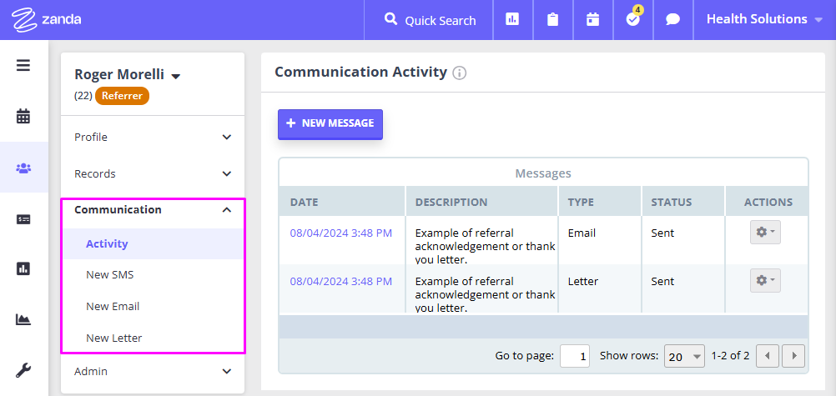This screenshot has width=836, height=396.
Task: Click the wrench settings icon in sidebar
Action: point(23,369)
